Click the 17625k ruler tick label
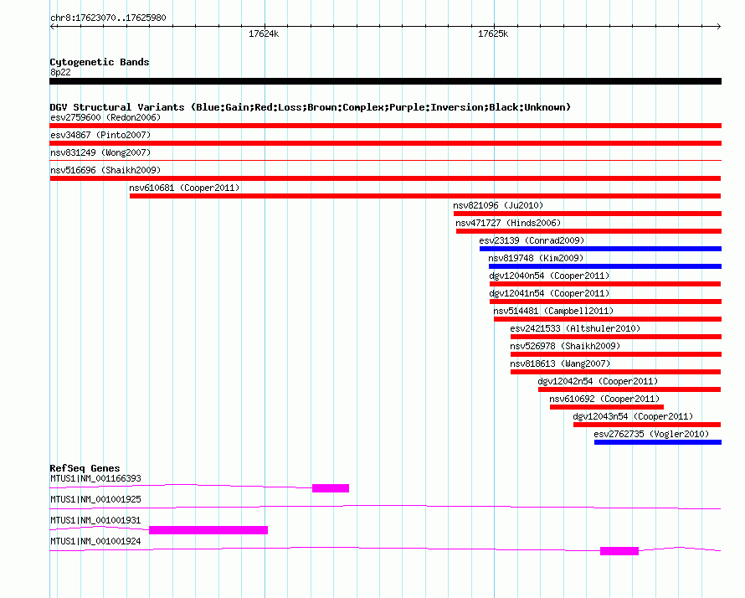This screenshot has width=745, height=598. pos(493,34)
